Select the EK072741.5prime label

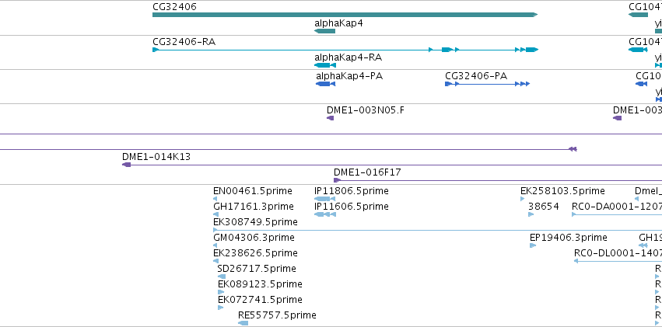[x=260, y=299]
